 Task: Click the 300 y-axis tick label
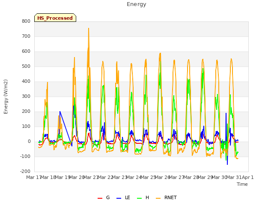[x=26, y=96]
